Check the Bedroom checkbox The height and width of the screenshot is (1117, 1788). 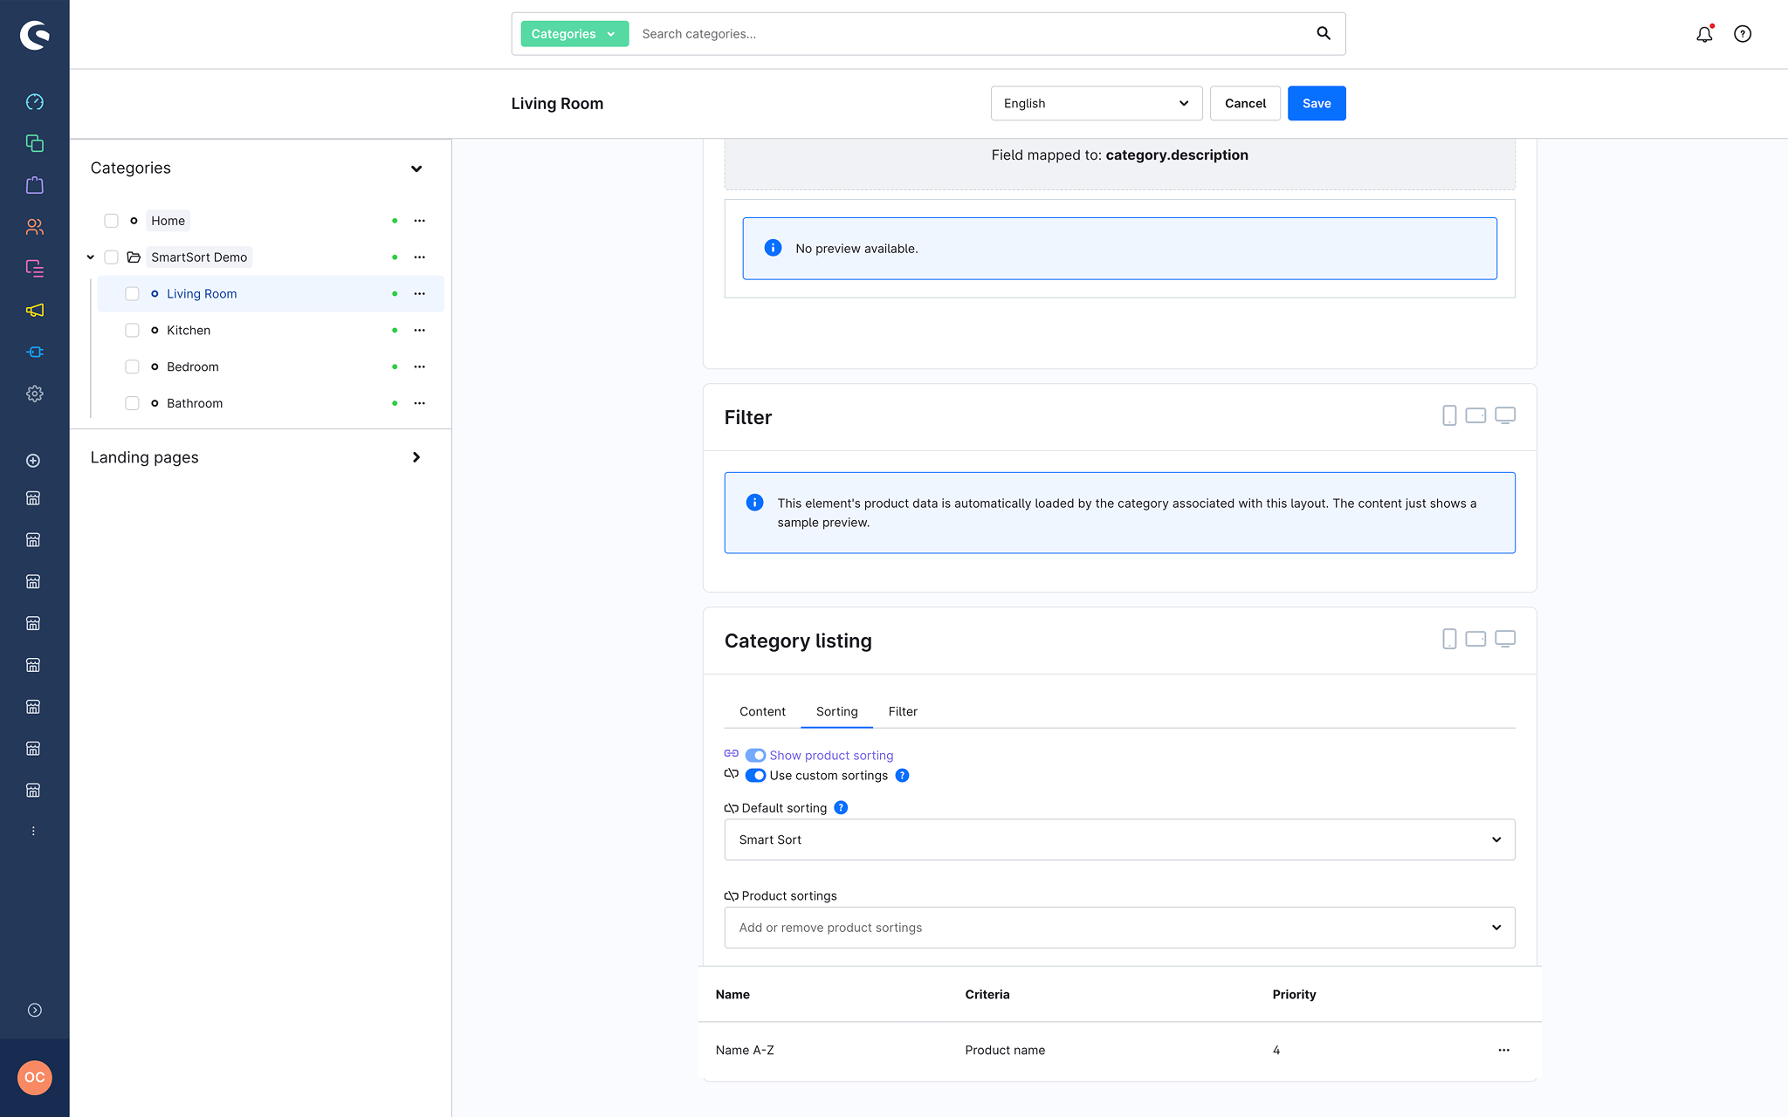pos(132,367)
